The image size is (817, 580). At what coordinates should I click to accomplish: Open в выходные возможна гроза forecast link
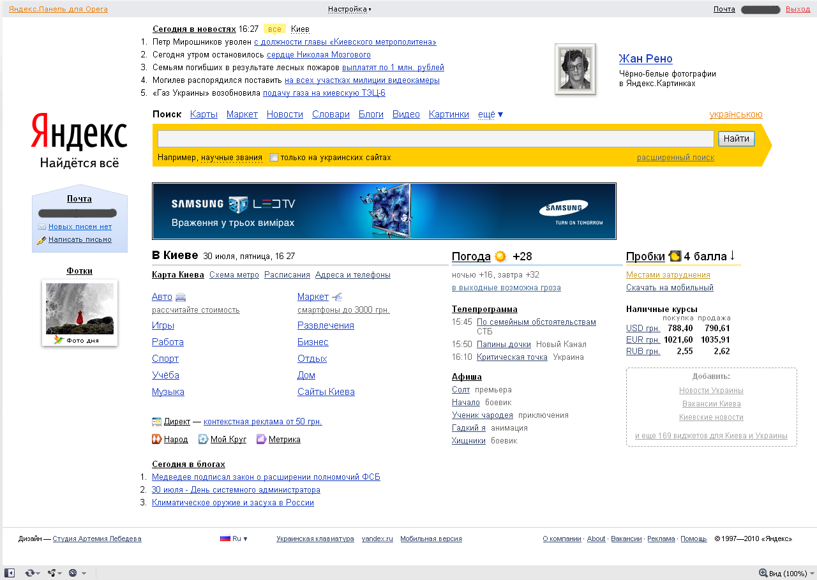point(506,288)
